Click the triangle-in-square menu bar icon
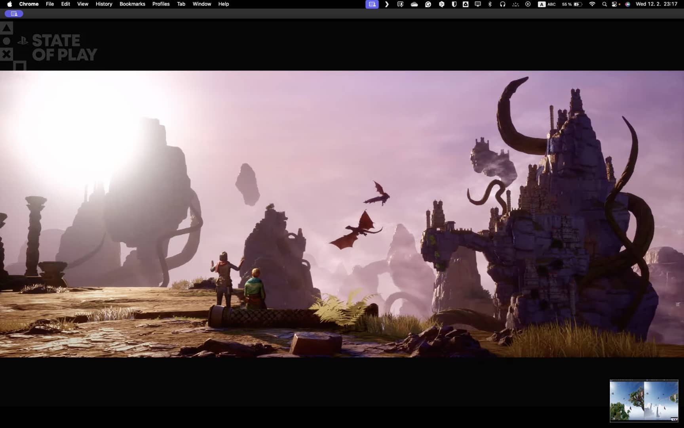The height and width of the screenshot is (428, 684). [x=465, y=4]
